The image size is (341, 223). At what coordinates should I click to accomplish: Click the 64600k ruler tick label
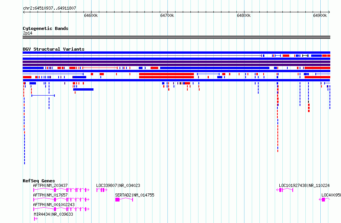pyautogui.click(x=91, y=15)
